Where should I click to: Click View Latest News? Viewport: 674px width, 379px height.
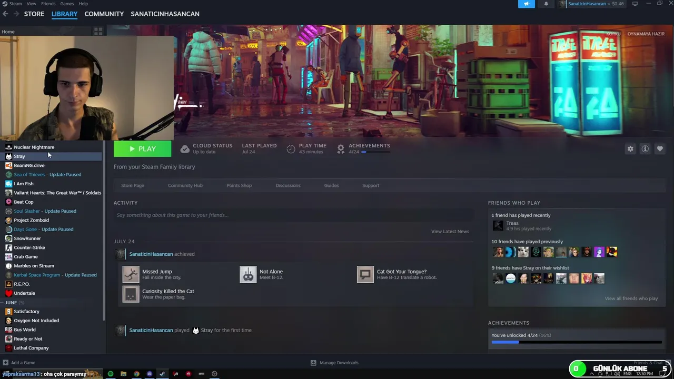tap(450, 231)
